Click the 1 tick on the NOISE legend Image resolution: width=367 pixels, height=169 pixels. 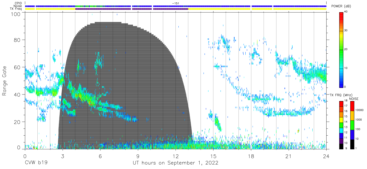click(356, 148)
